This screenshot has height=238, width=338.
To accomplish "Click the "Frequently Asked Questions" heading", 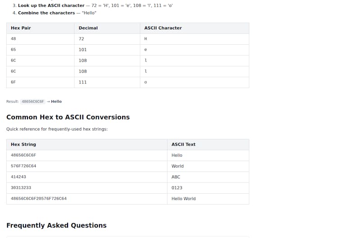I will [x=56, y=225].
